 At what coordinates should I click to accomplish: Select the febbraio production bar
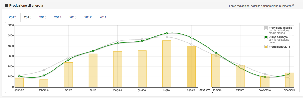tap(44, 83)
